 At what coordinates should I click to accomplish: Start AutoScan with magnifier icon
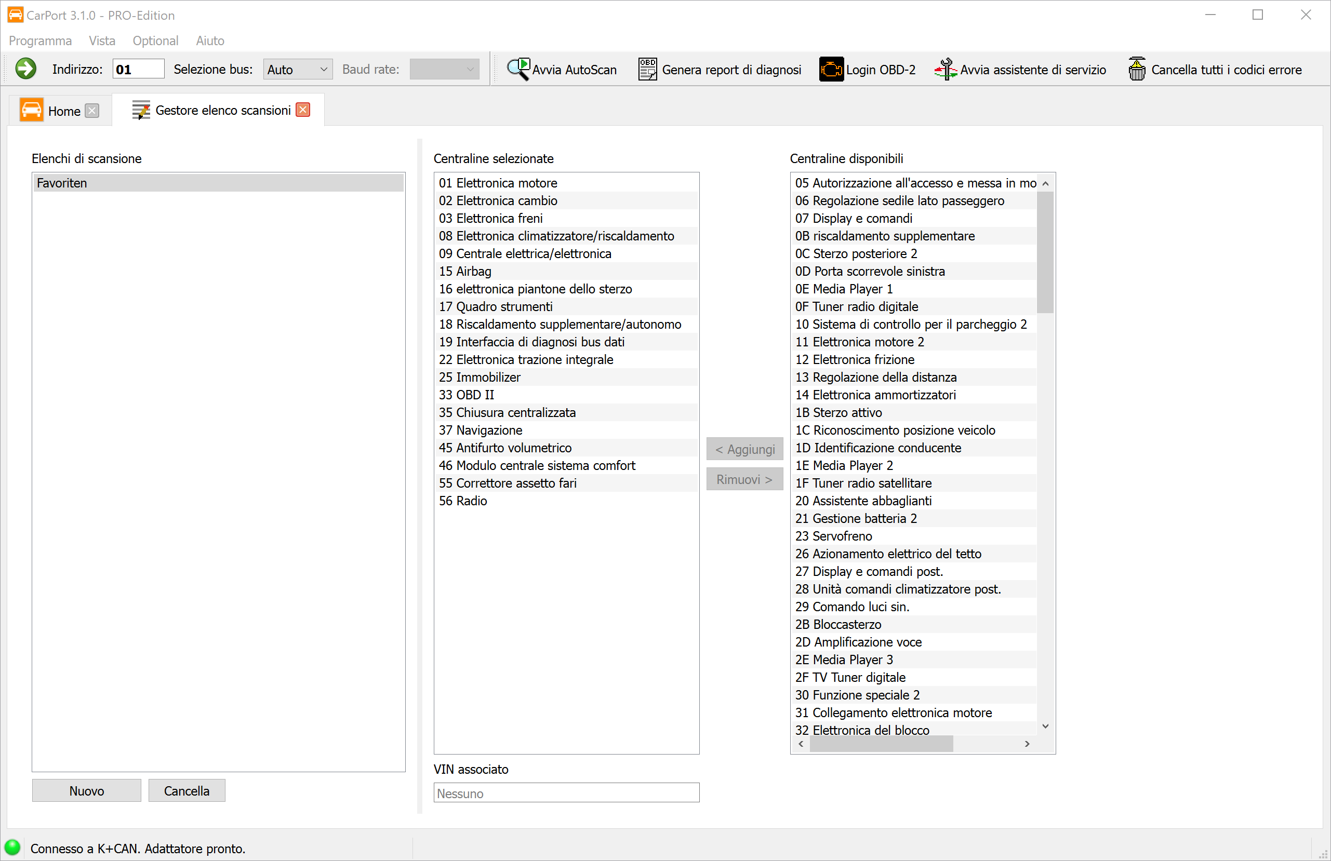click(518, 69)
